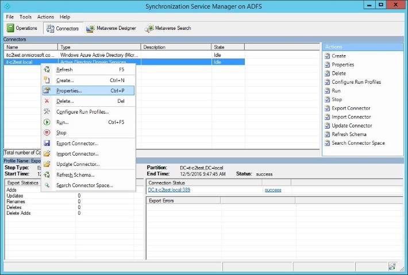The width and height of the screenshot is (408, 275).
Task: Choose Create... from the context menu
Action: click(88, 80)
